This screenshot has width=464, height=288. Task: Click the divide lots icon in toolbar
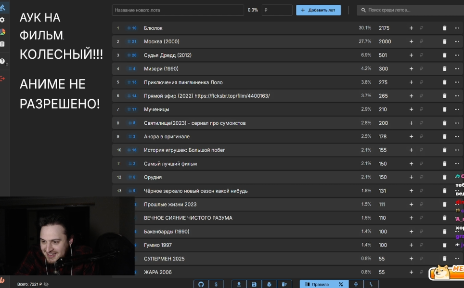click(x=356, y=284)
